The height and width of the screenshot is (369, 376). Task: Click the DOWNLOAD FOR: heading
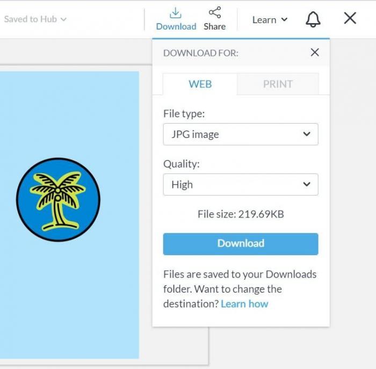201,53
